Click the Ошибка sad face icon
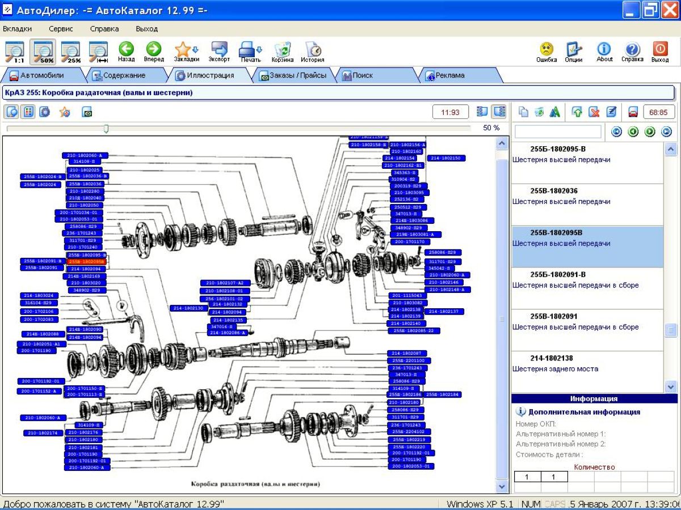 tap(547, 52)
